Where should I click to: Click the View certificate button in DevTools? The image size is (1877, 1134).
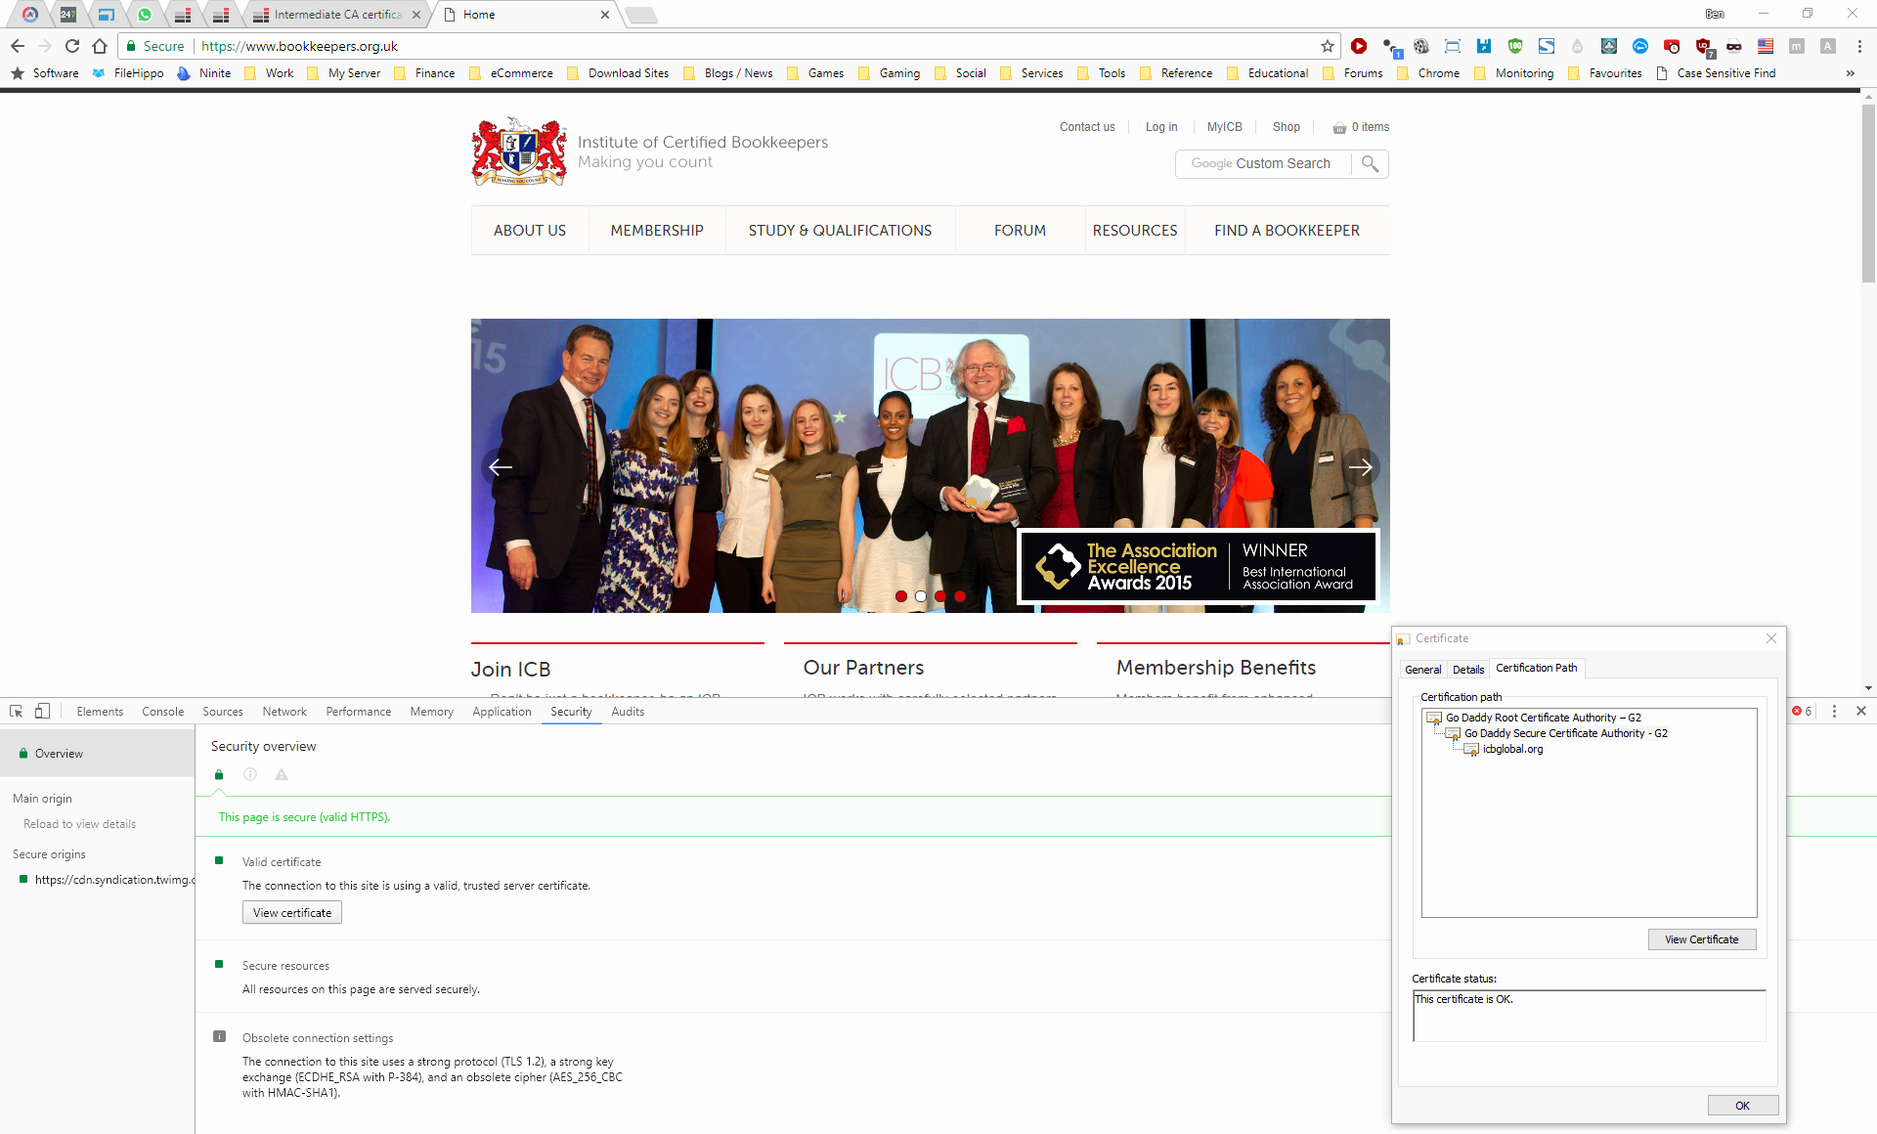tap(292, 913)
